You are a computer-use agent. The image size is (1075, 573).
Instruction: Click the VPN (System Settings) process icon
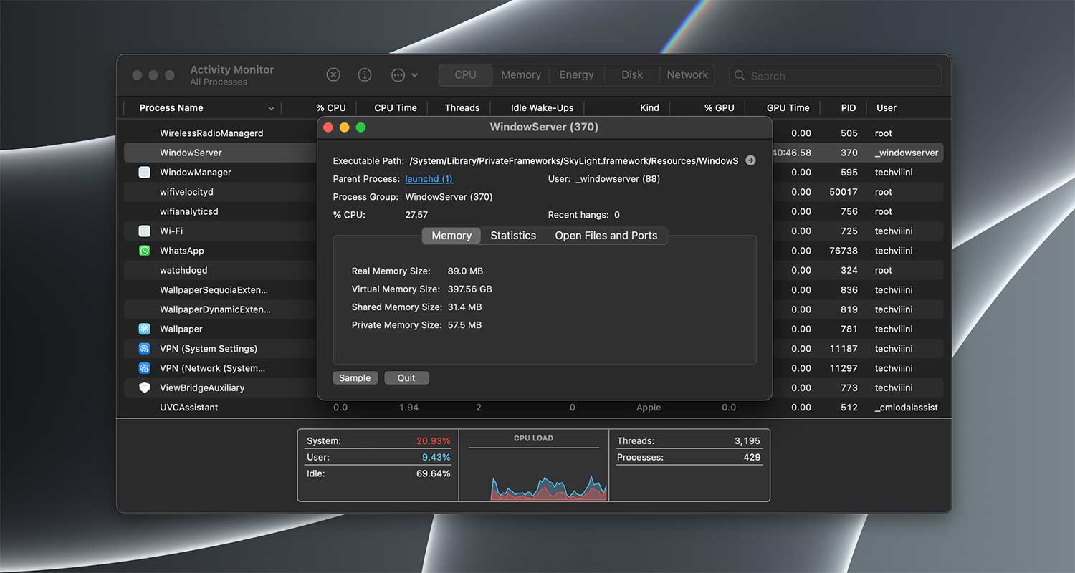tap(144, 348)
